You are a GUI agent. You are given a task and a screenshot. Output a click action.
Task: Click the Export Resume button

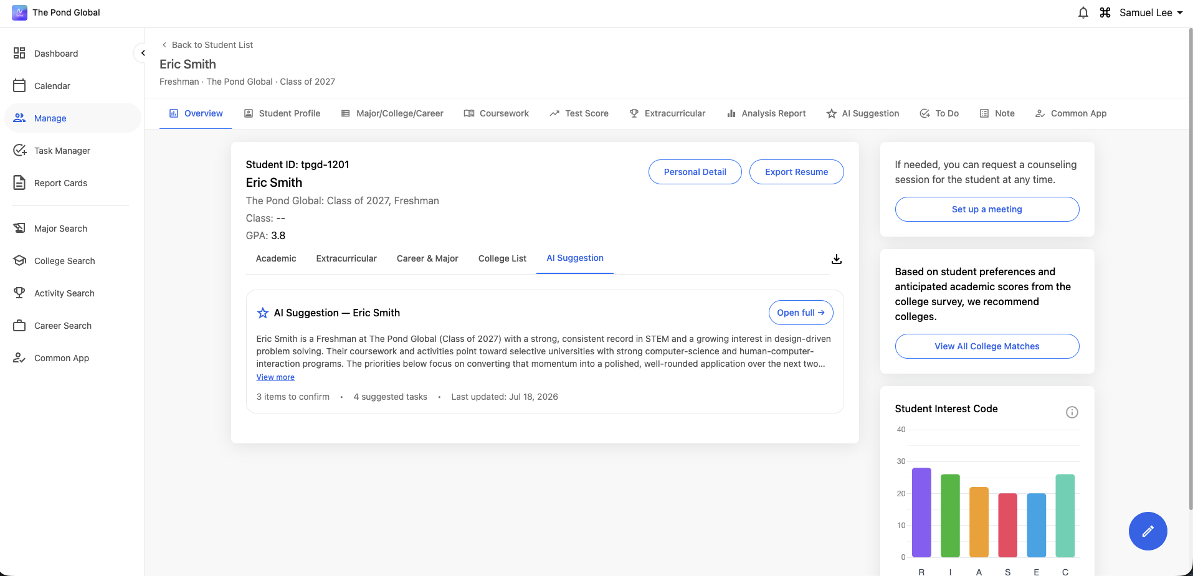tap(796, 172)
